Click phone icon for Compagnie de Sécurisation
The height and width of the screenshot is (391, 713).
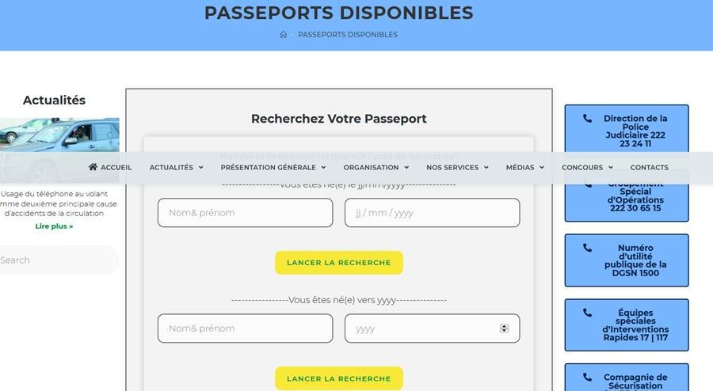point(587,378)
